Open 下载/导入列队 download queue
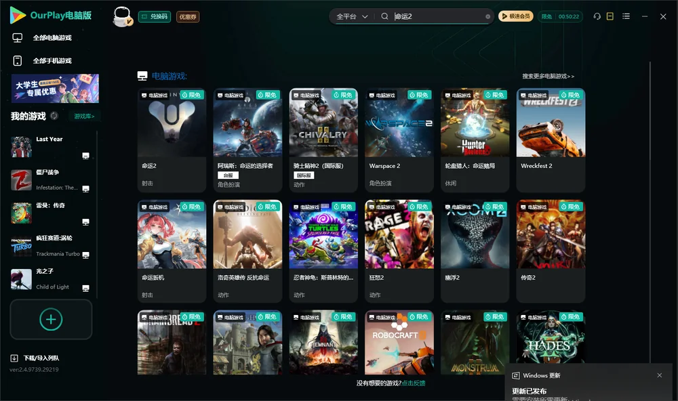 (x=35, y=358)
